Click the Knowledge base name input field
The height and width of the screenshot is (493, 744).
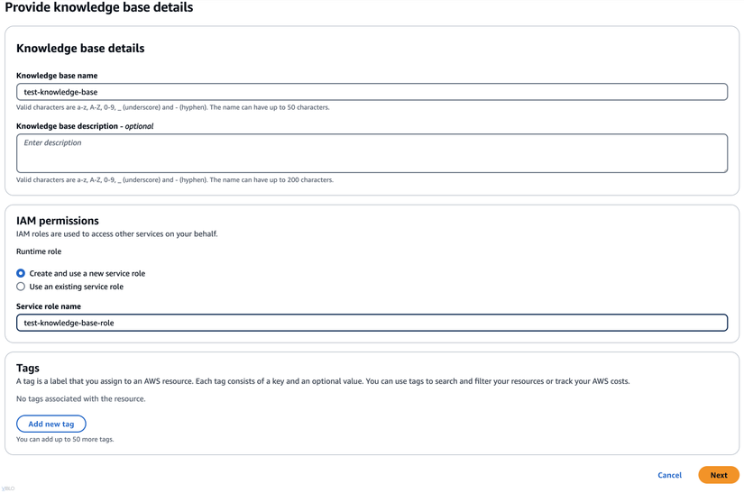click(x=372, y=92)
